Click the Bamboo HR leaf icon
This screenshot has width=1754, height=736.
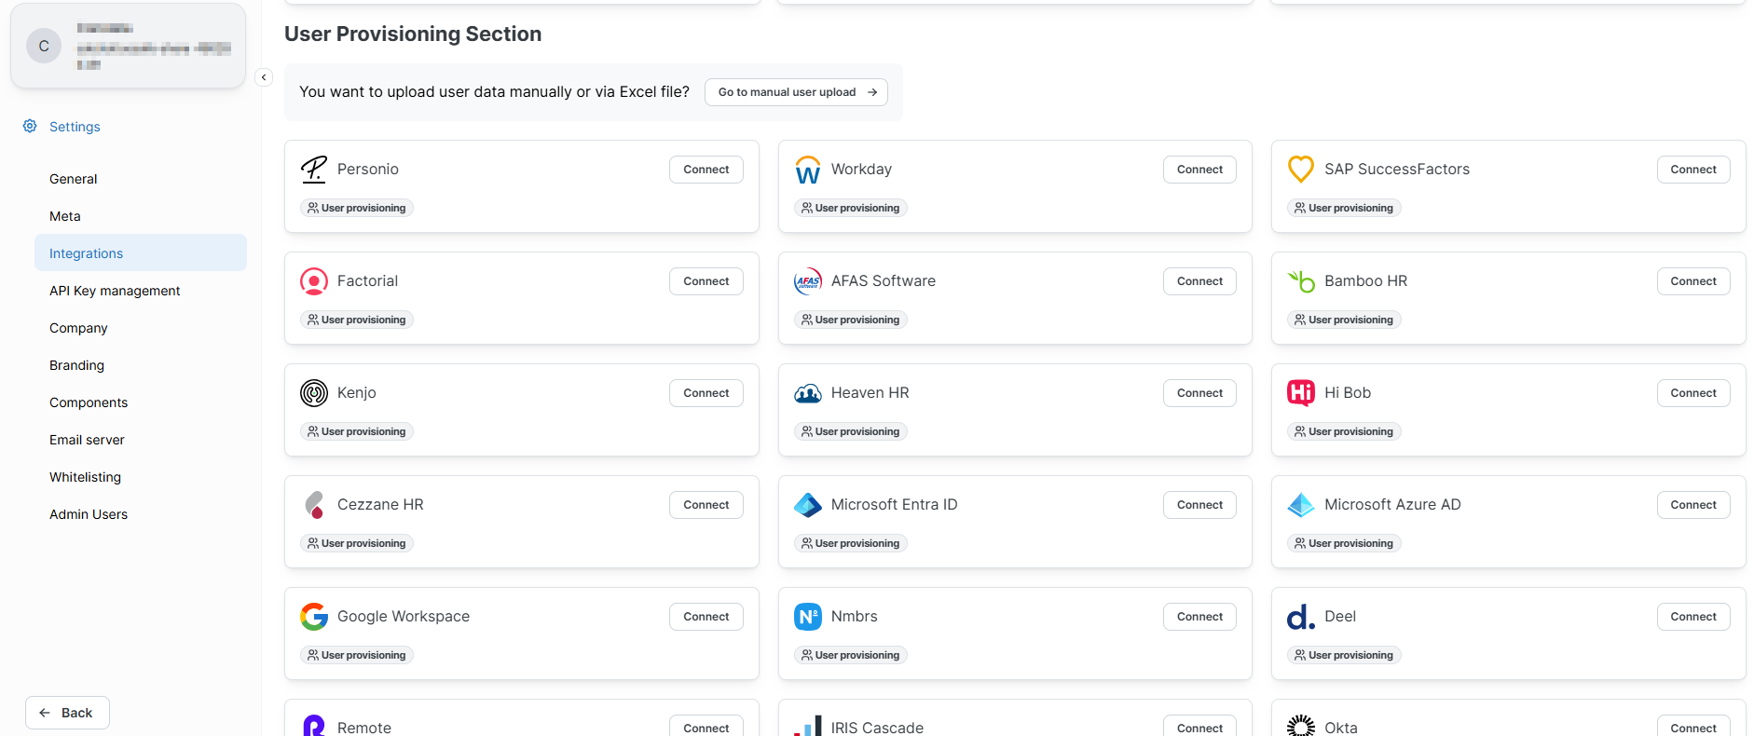[x=1300, y=281]
